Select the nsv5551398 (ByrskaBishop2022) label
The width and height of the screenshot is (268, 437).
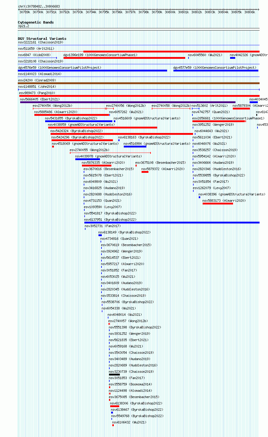[135, 328]
